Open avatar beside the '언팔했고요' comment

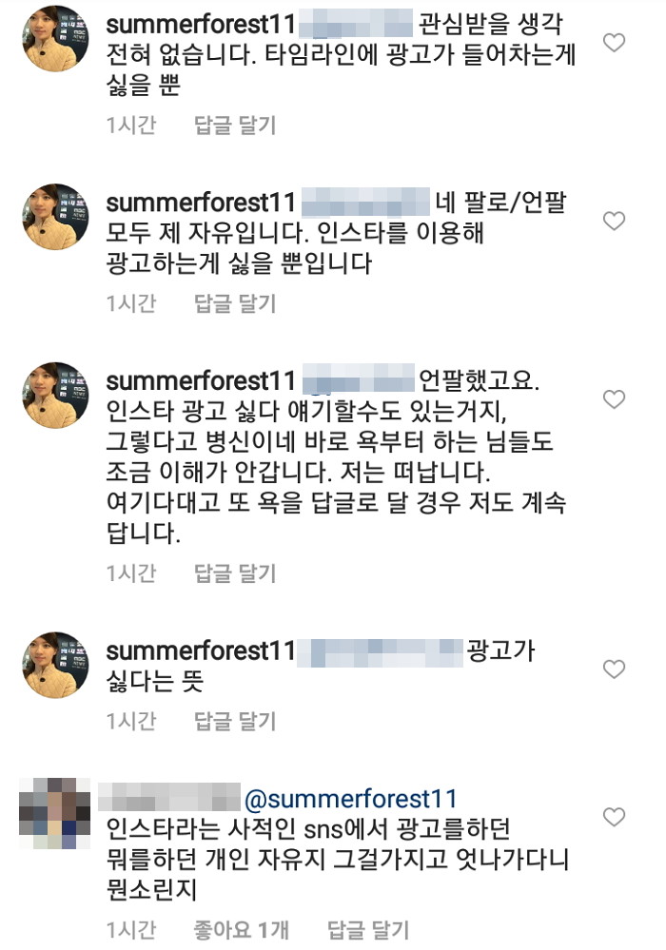(55, 395)
